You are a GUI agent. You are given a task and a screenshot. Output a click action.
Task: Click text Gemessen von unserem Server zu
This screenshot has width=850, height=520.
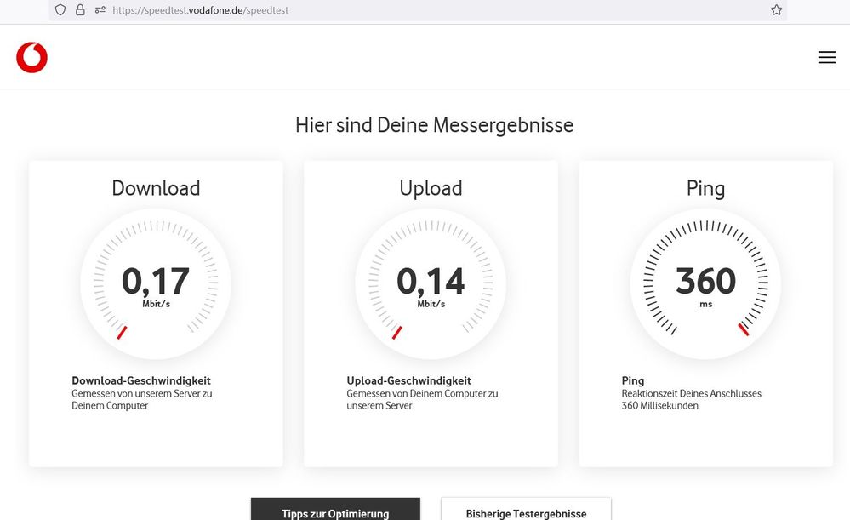142,394
